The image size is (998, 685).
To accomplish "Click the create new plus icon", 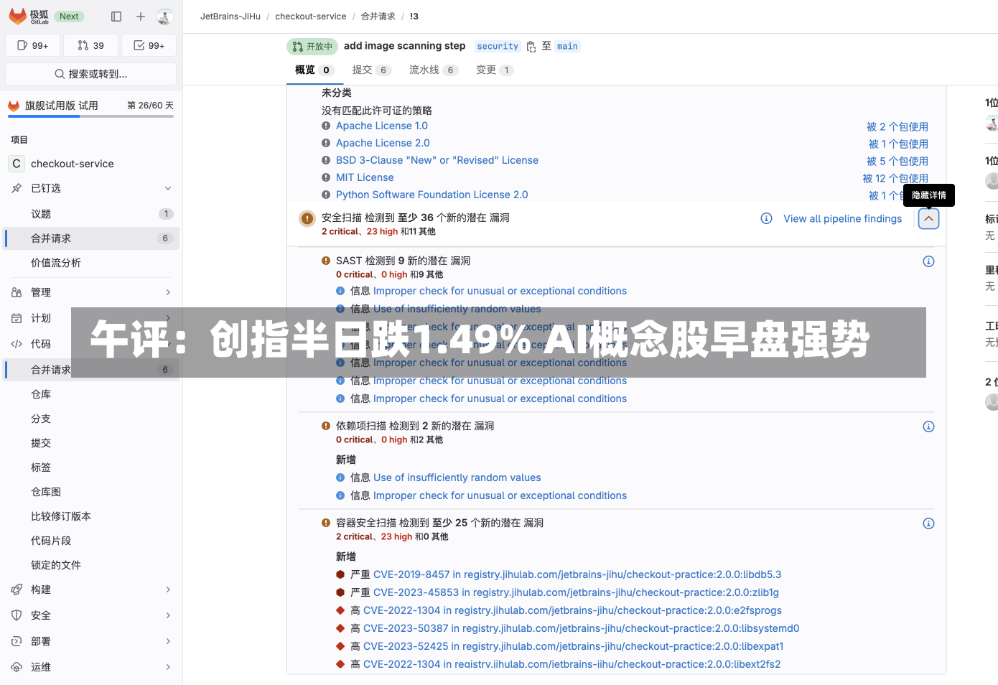I will click(x=141, y=17).
